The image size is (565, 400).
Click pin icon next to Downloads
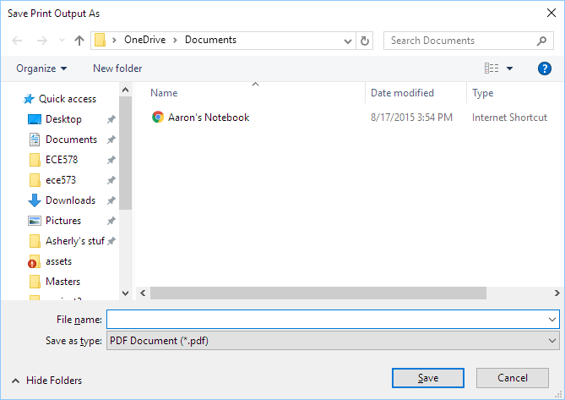tap(111, 200)
